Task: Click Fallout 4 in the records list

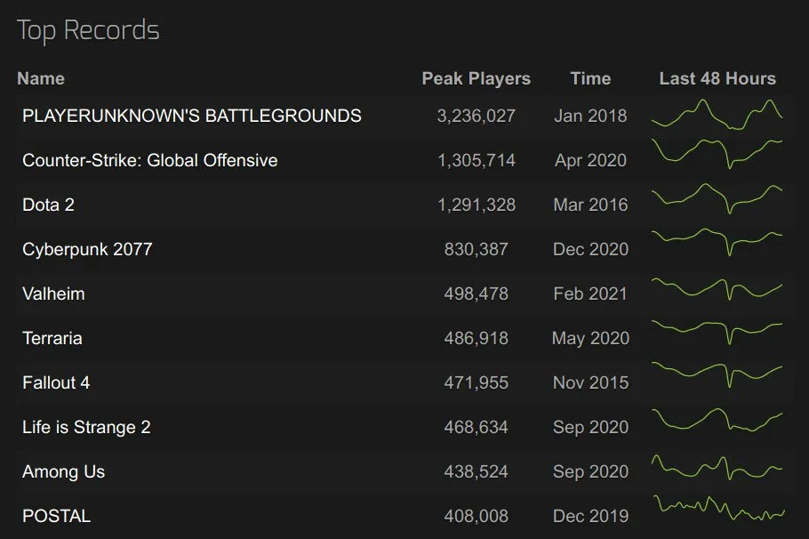Action: coord(56,382)
